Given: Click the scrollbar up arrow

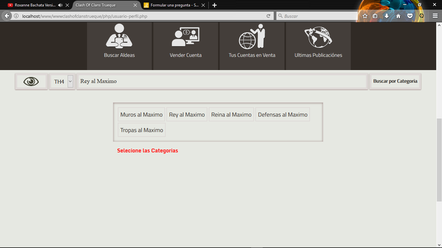Looking at the screenshot, I should click(x=439, y=25).
